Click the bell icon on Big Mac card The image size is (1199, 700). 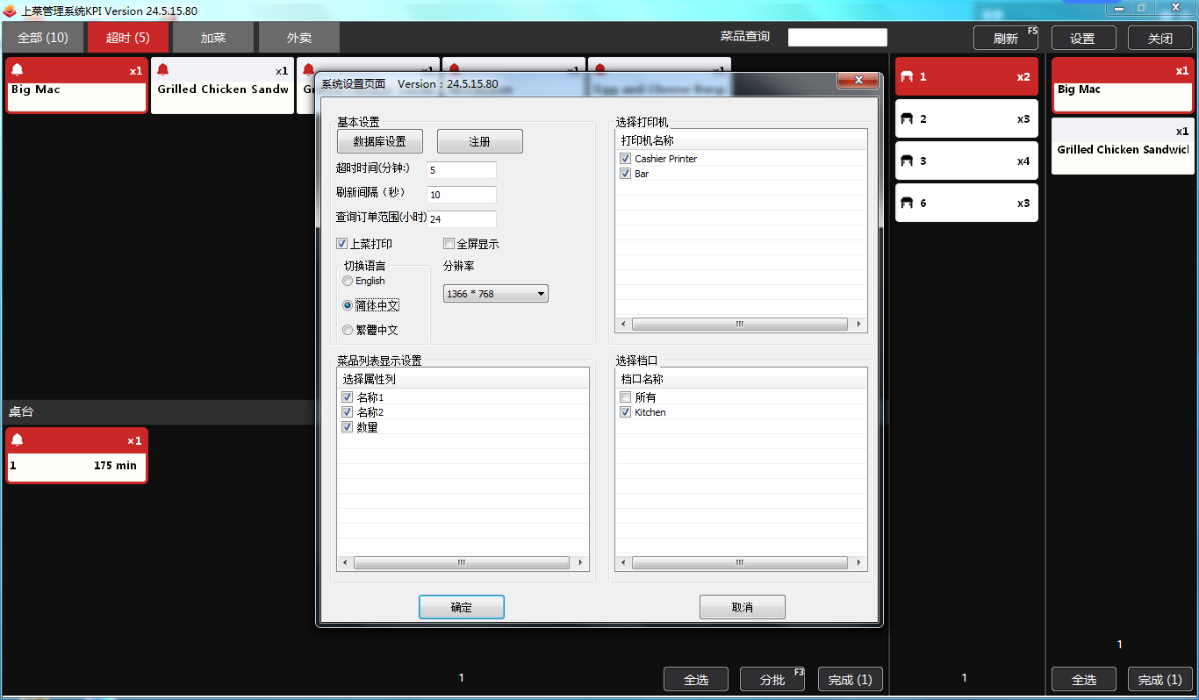18,70
